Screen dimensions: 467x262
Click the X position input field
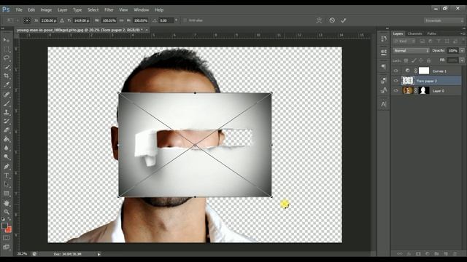coord(49,20)
